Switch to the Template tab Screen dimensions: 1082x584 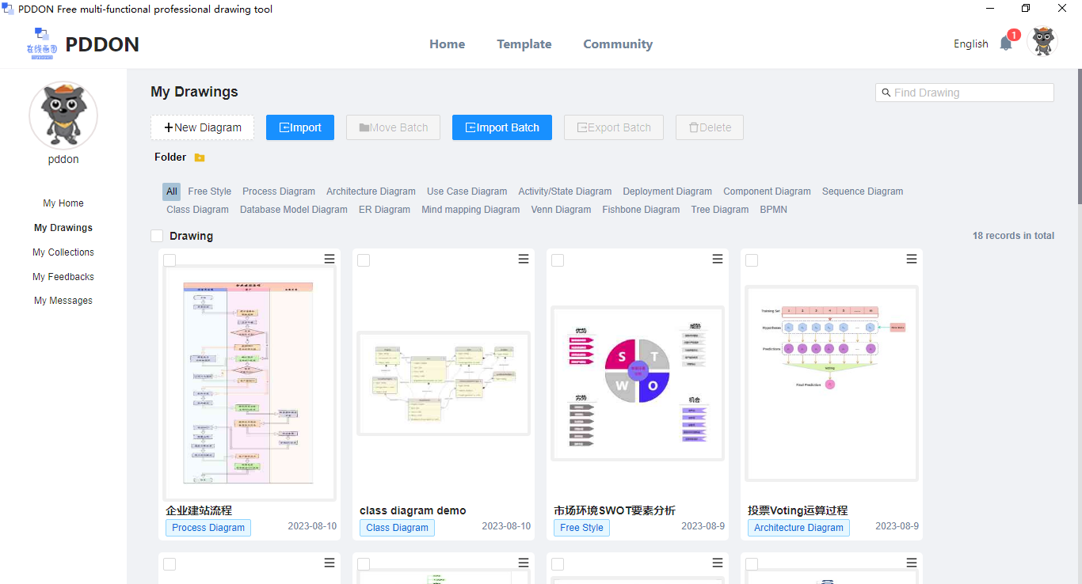point(524,44)
